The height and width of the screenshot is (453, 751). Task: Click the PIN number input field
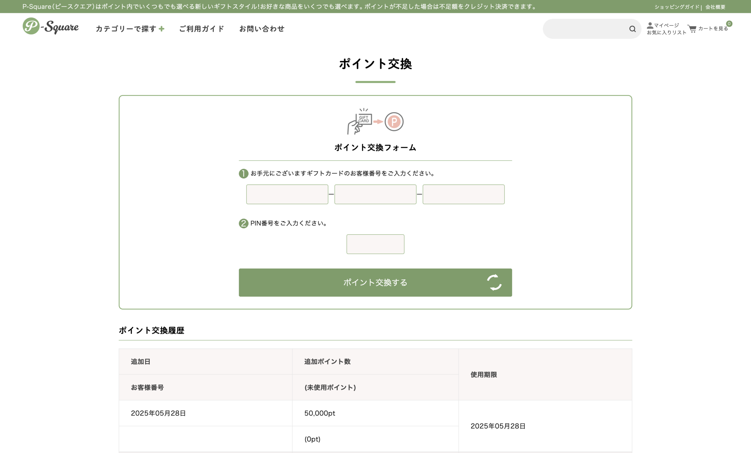point(375,244)
